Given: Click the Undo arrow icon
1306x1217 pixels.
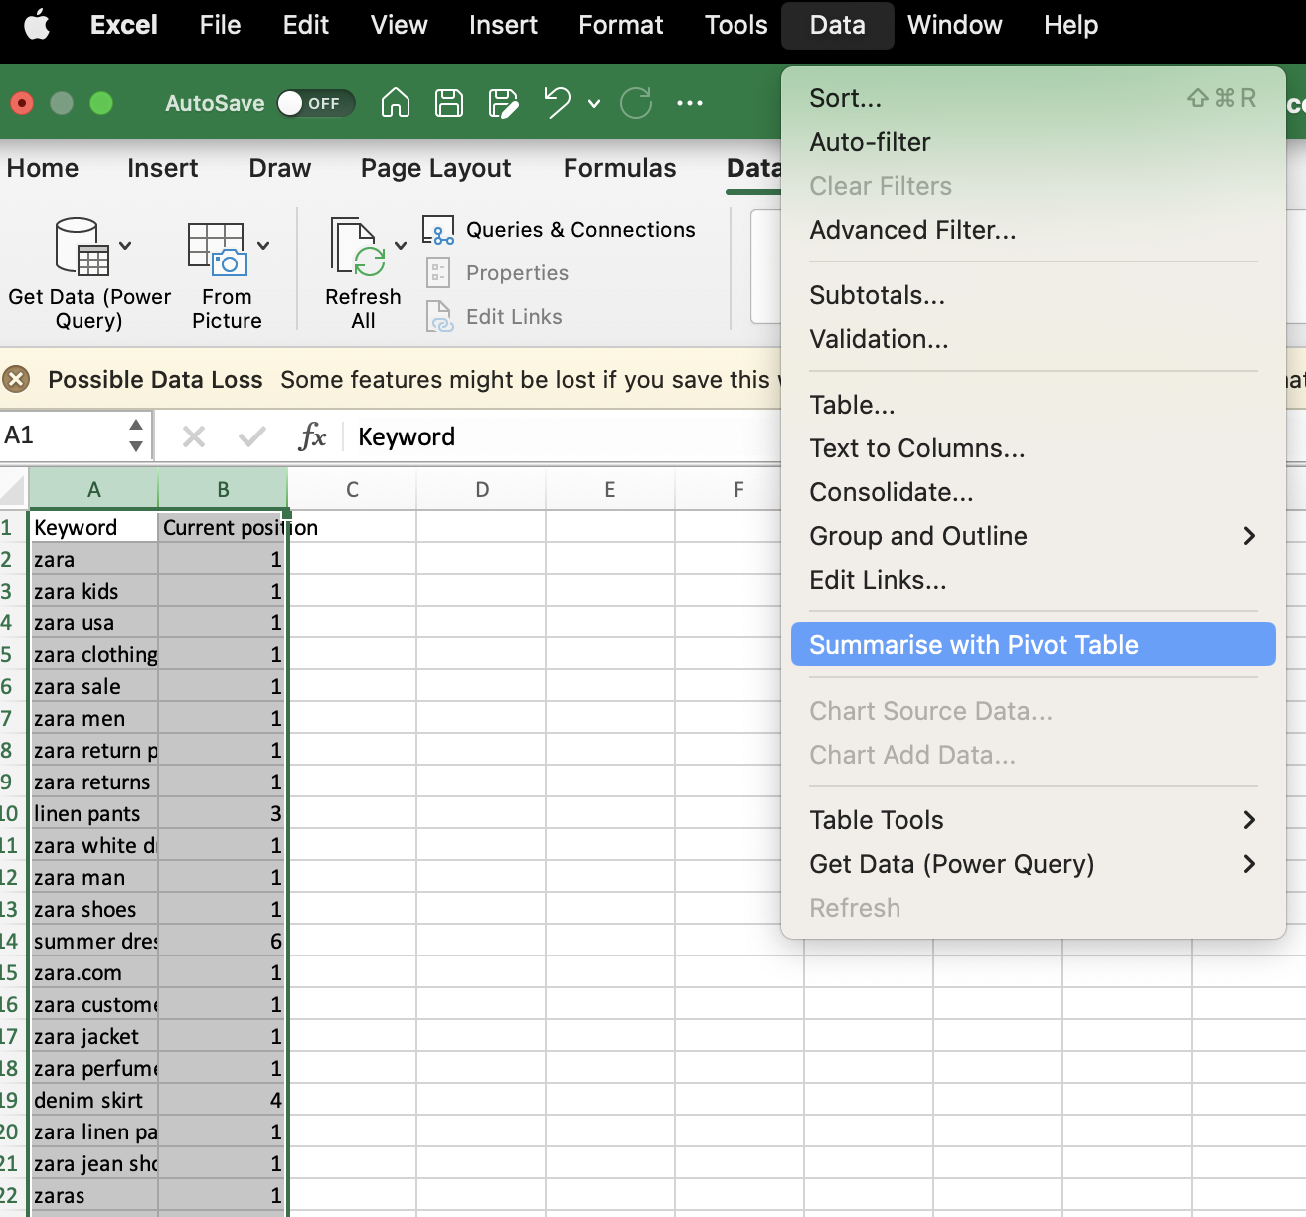Looking at the screenshot, I should (558, 102).
